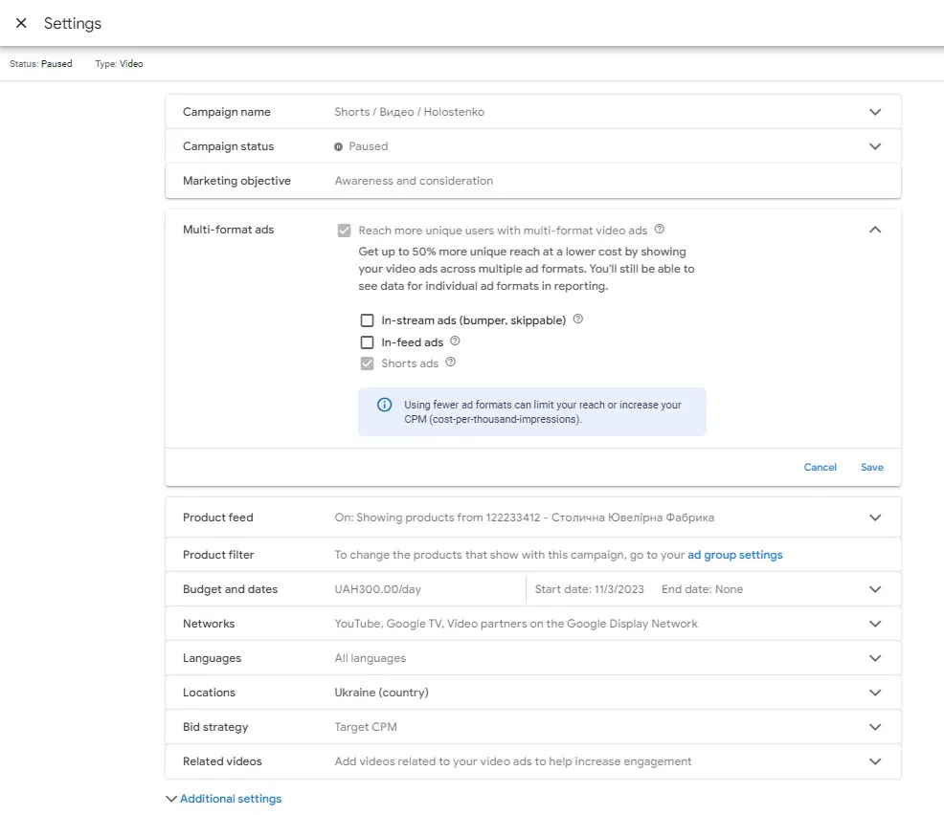The height and width of the screenshot is (815, 944).
Task: Expand the Campaign status row
Action: click(875, 146)
